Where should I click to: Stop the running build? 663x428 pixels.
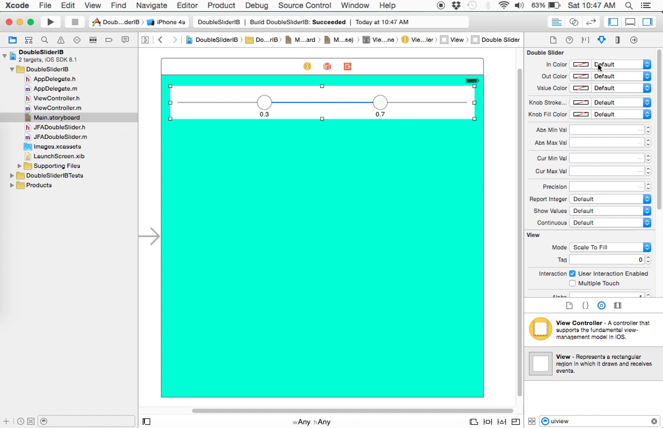point(75,22)
